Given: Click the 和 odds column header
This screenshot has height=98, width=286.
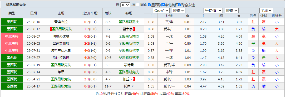Looking at the screenshot, I should [221, 16].
